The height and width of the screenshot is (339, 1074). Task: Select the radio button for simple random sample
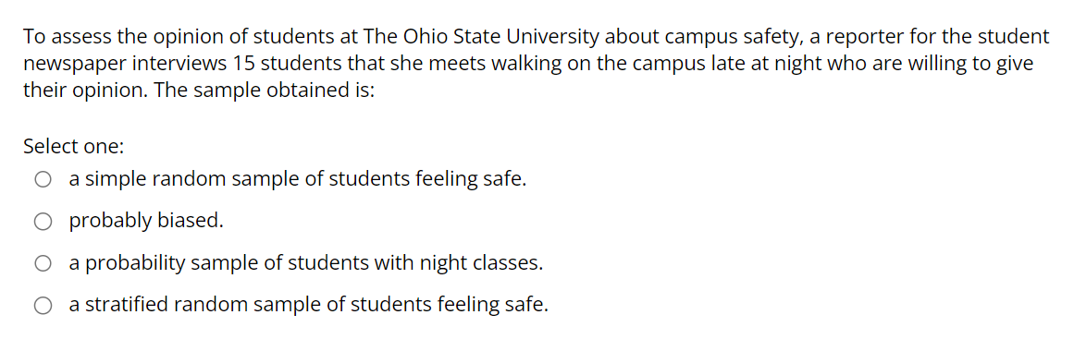coord(43,180)
